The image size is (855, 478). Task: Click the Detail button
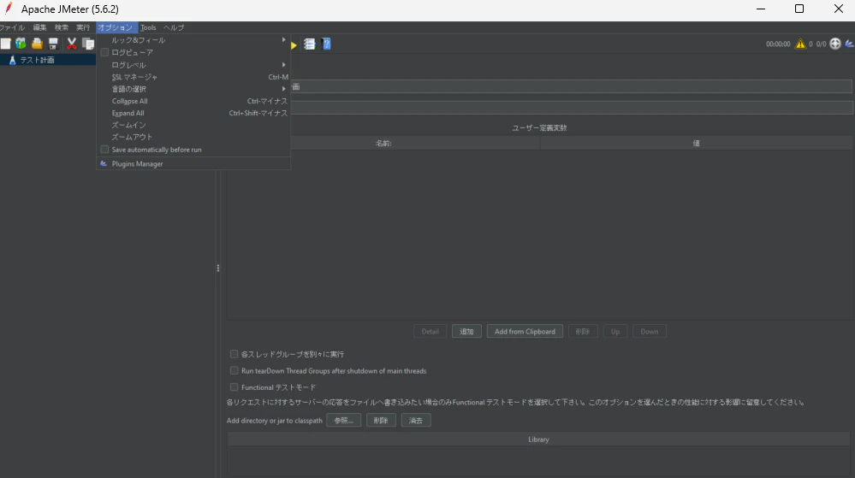pos(430,332)
